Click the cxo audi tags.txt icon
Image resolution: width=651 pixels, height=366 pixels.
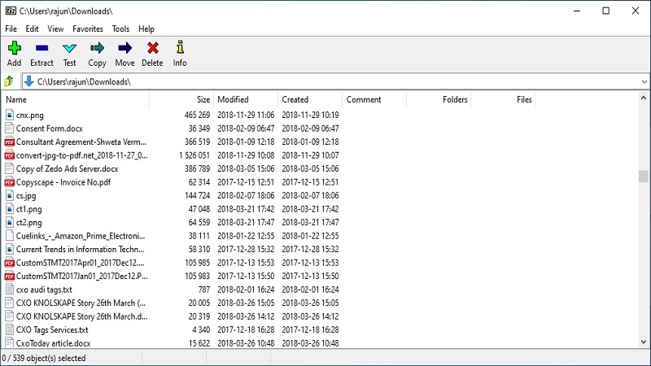(x=10, y=290)
